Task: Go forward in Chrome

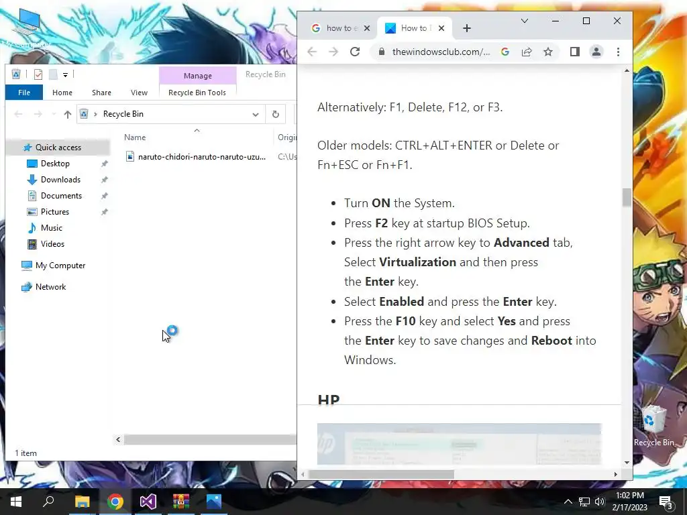Action: (333, 52)
